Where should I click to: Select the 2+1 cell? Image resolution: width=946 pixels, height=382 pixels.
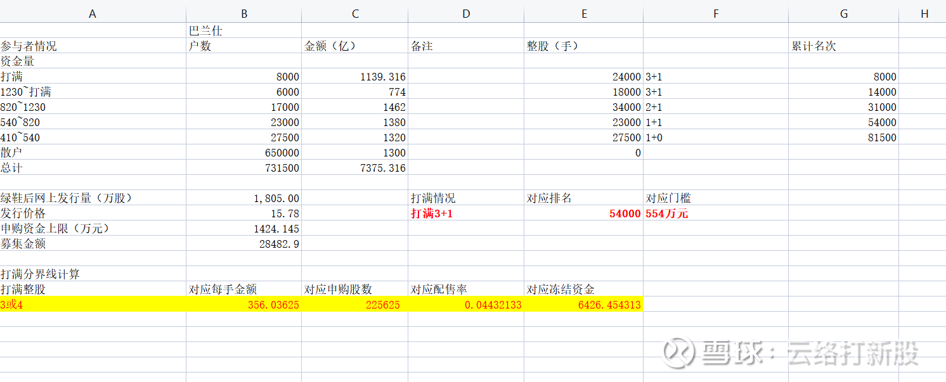tap(716, 106)
